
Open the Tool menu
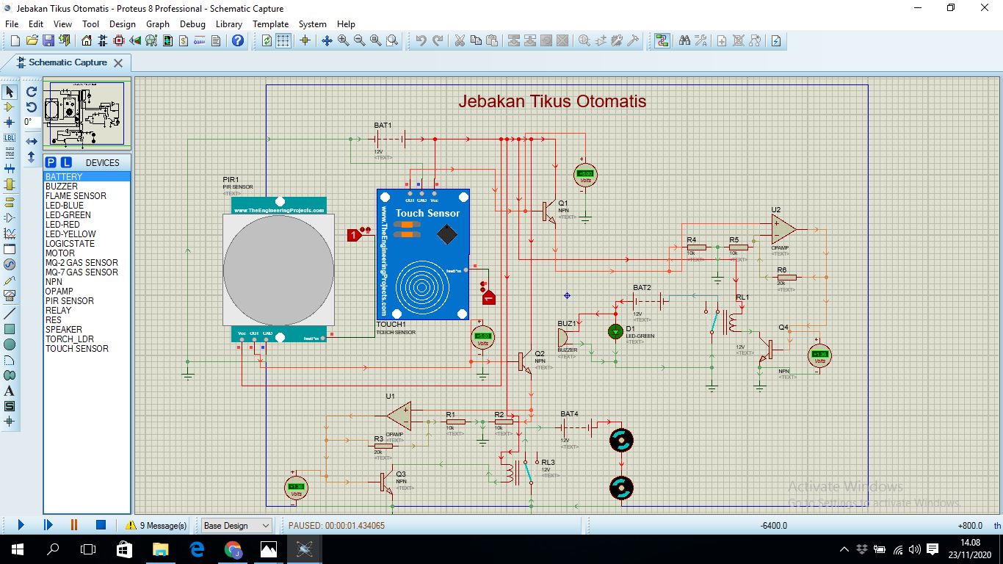90,23
